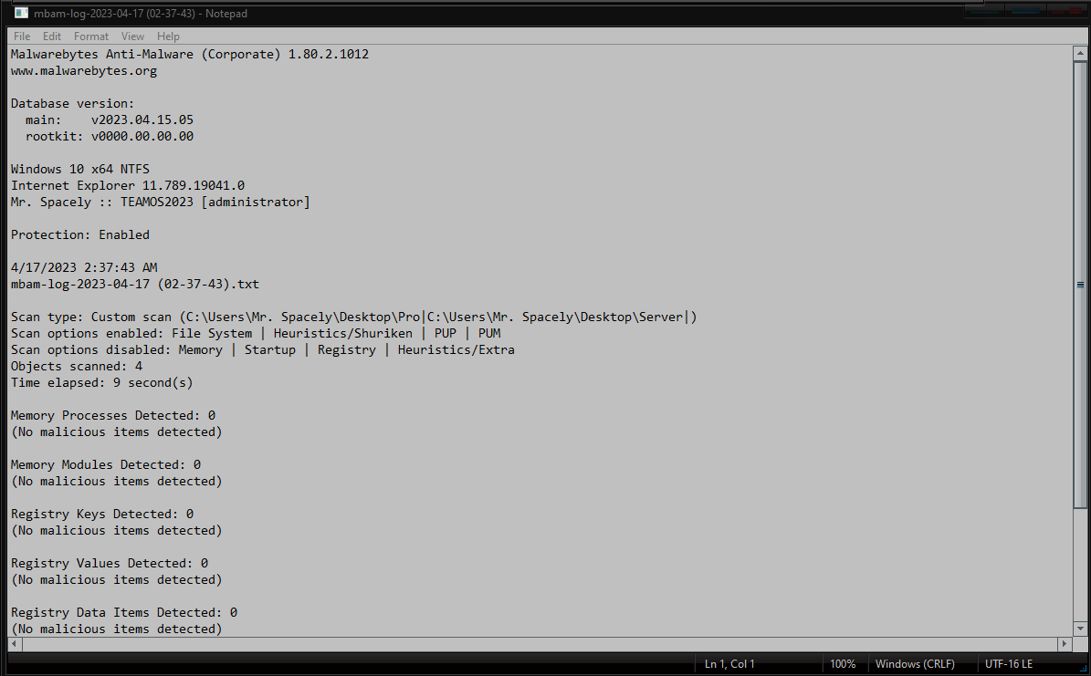This screenshot has width=1091, height=676.
Task: Click the 'Protection: Enabled' line
Action: [x=80, y=235]
